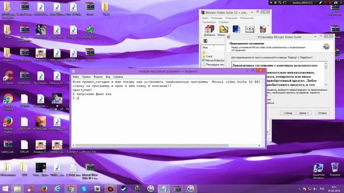Open the Правка menu in Notepad
Screen dimensions: 344x193
(86, 77)
